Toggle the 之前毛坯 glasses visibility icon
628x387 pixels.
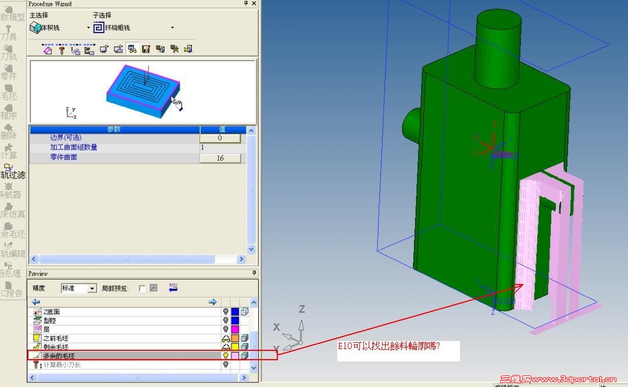[x=226, y=339]
